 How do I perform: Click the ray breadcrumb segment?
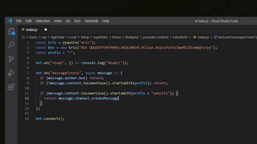pyautogui.click(x=44, y=37)
